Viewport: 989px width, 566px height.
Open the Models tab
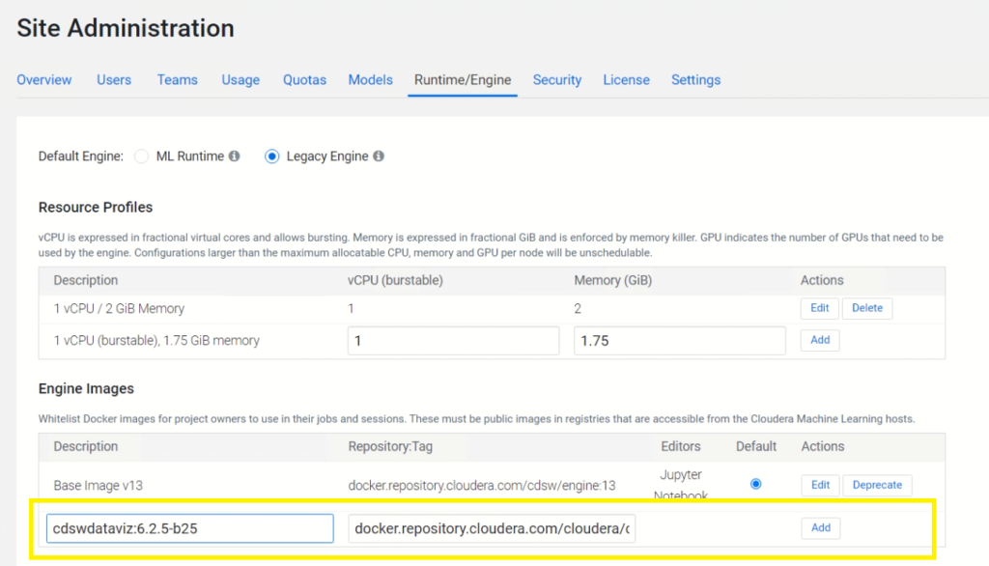tap(370, 80)
